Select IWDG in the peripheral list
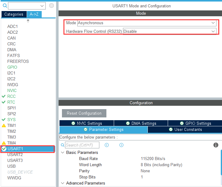Image resolution: width=222 pixels, height=187 pixels. click(13, 85)
